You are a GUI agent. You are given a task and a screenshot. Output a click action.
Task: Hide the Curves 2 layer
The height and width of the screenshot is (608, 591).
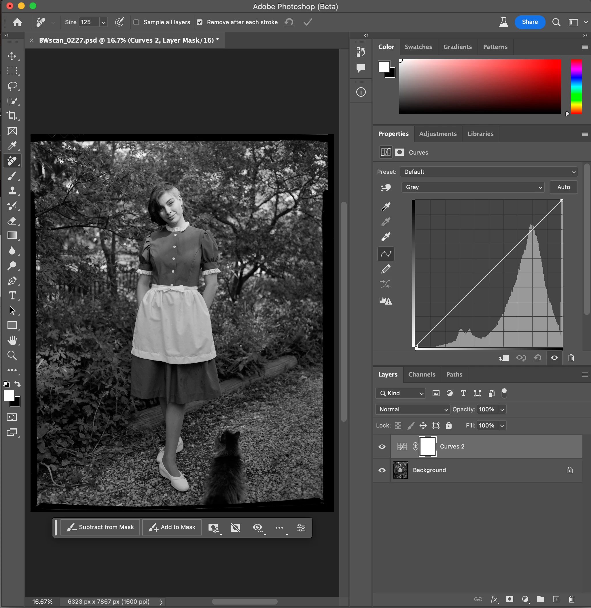pos(382,447)
